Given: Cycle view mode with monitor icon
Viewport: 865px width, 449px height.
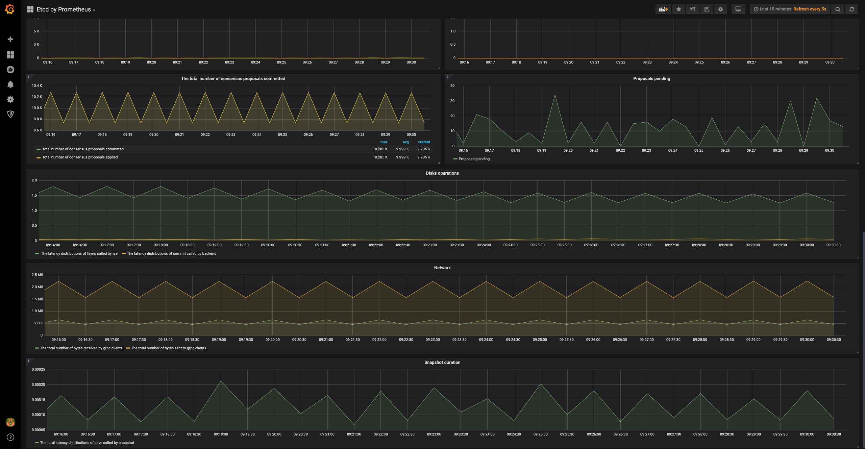Looking at the screenshot, I should (x=738, y=9).
